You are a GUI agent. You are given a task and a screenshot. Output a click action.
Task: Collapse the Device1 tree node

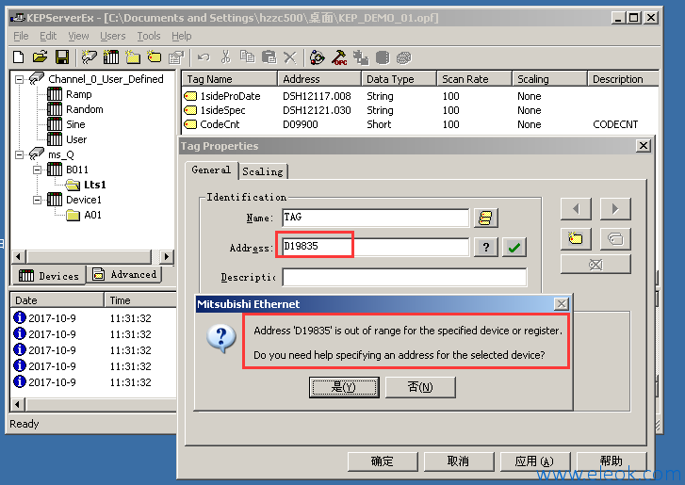(x=38, y=200)
